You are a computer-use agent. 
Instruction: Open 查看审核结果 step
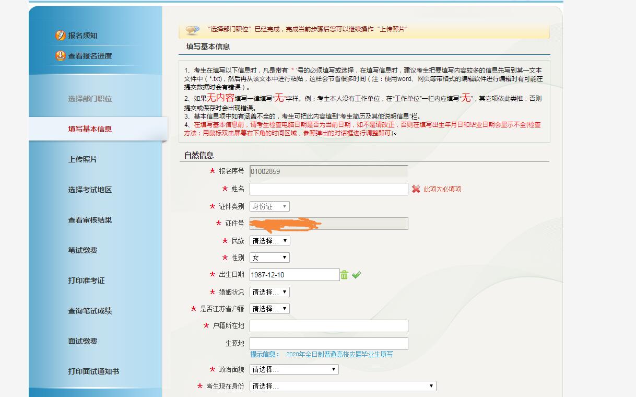tap(90, 220)
